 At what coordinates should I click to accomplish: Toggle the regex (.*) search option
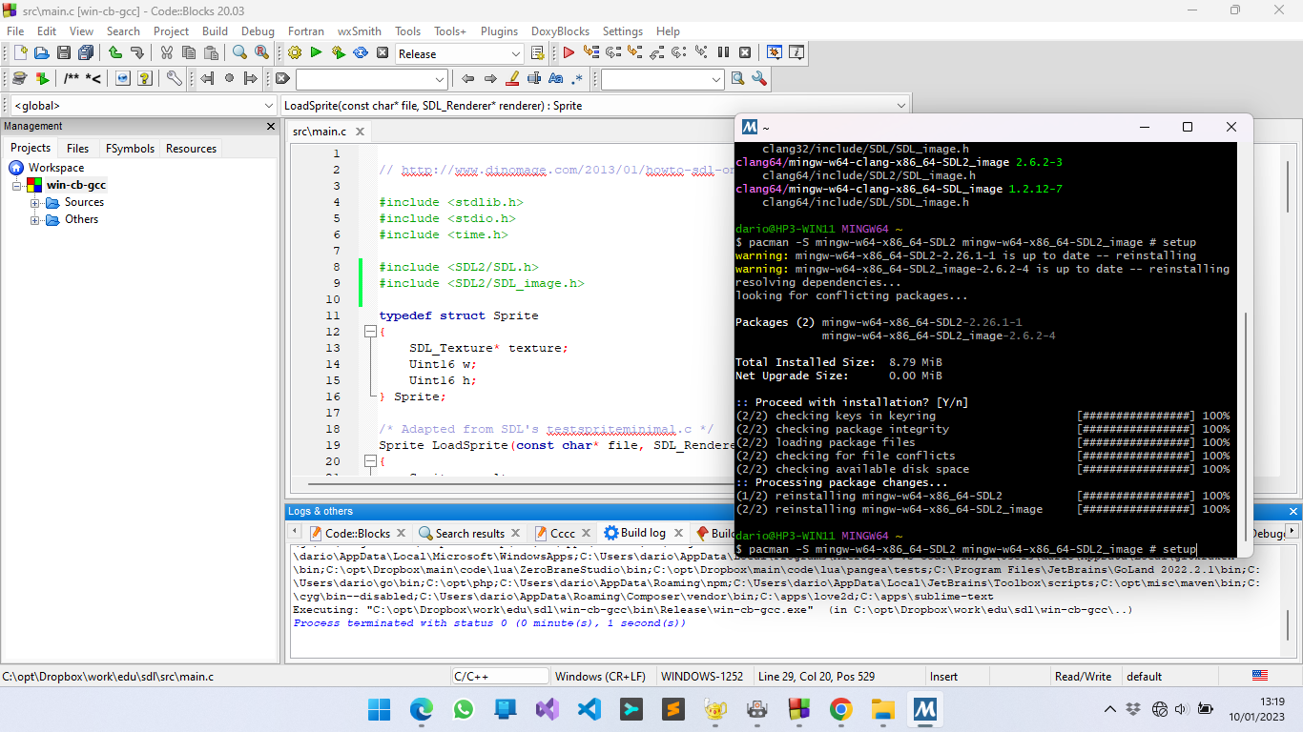tap(577, 79)
